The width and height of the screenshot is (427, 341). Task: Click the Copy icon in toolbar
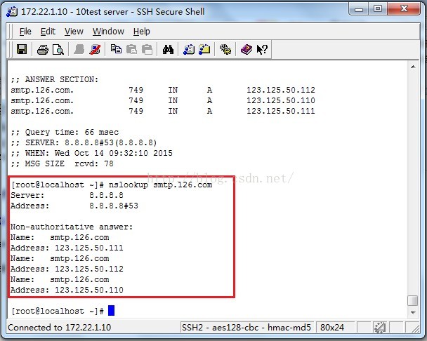pyautogui.click(x=116, y=49)
